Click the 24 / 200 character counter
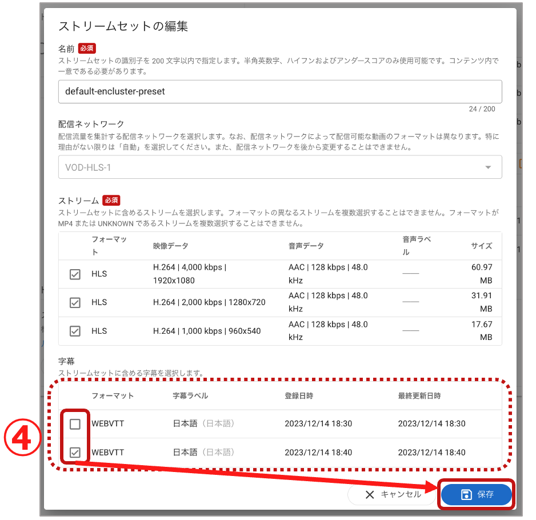The width and height of the screenshot is (536, 520). tap(482, 109)
